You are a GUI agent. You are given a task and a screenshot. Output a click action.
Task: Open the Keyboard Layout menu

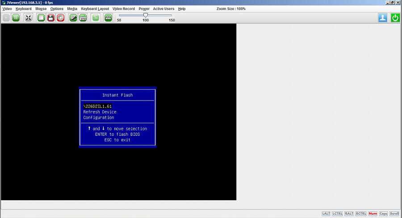(x=95, y=9)
